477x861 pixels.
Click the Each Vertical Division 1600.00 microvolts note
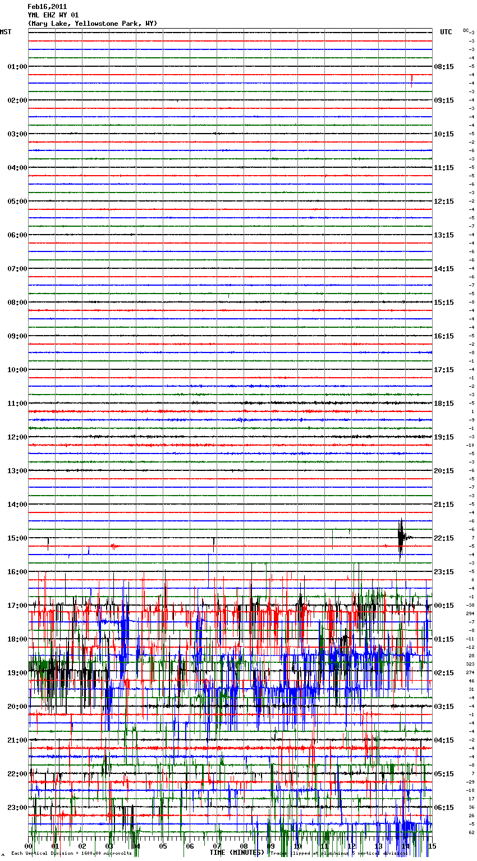pyautogui.click(x=71, y=853)
